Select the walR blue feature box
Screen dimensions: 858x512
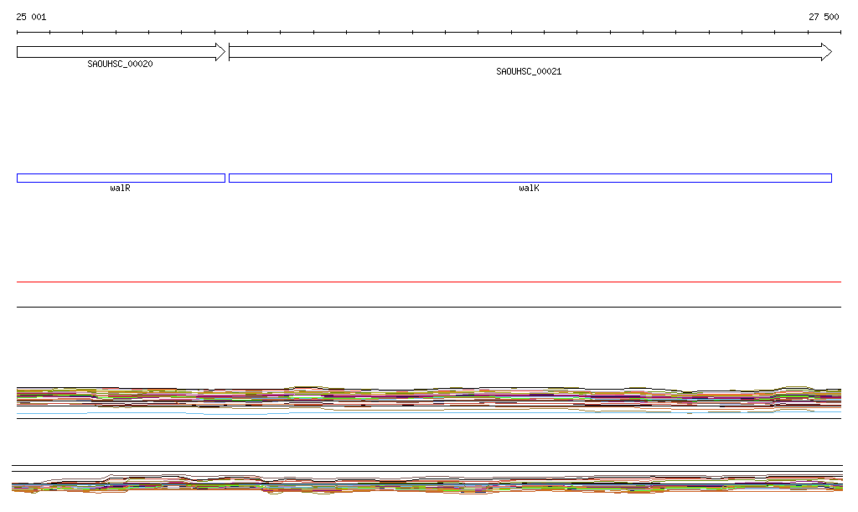pyautogui.click(x=121, y=178)
